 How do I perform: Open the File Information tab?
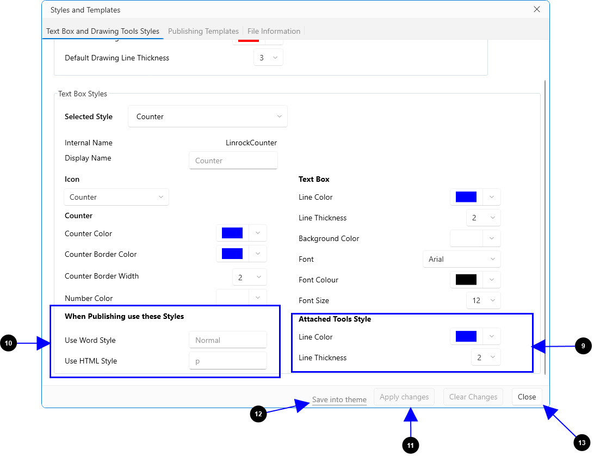(x=274, y=31)
